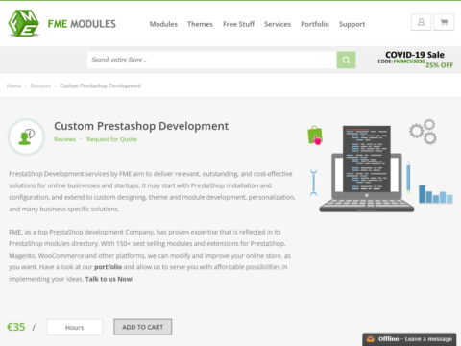Open the shopping cart icon
Image resolution: width=461 pixels, height=346 pixels.
point(444,22)
